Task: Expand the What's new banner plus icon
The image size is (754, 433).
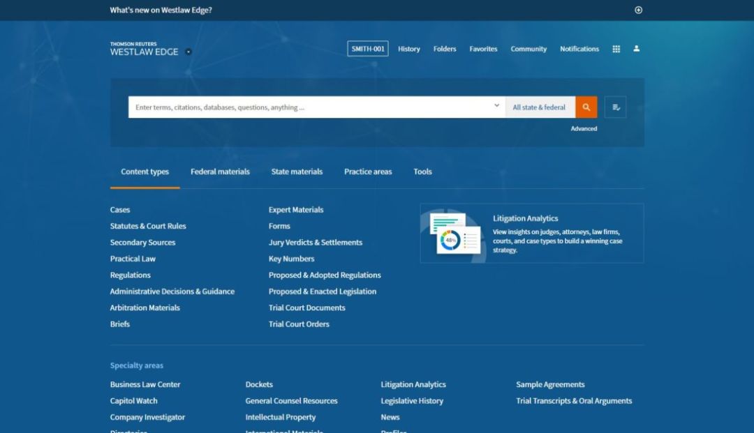Action: tap(638, 10)
